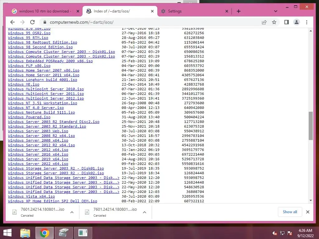Image resolution: width=319 pixels, height=239 pixels.
Task: Reload the current page
Action: [32, 22]
